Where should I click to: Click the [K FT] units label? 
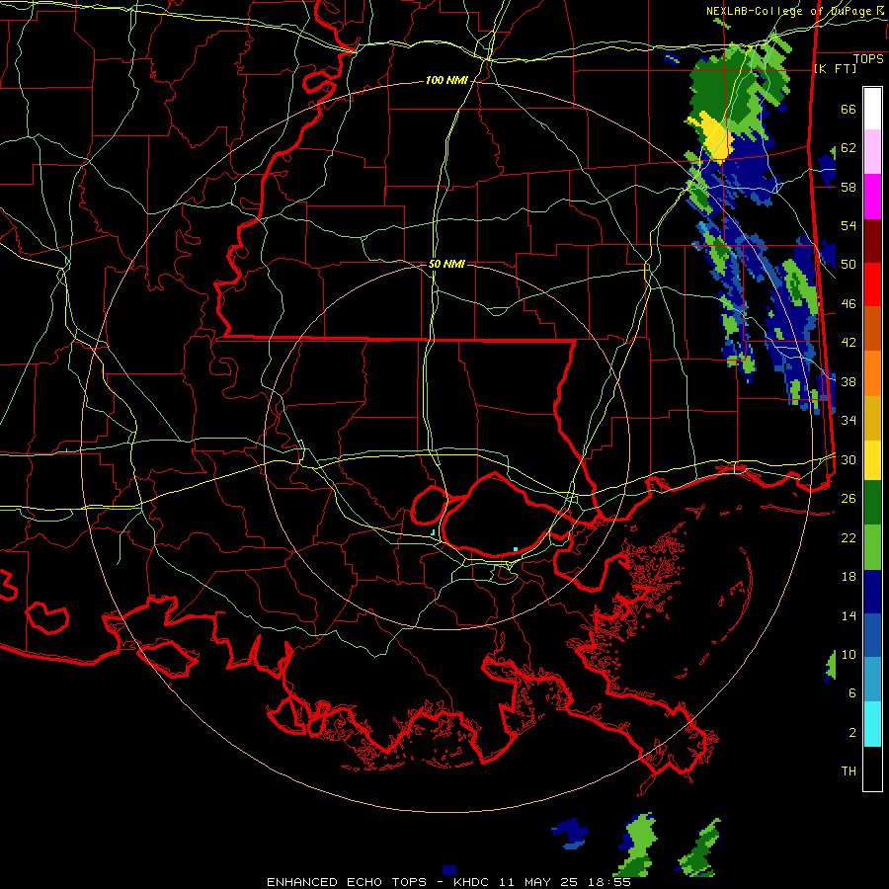(835, 69)
